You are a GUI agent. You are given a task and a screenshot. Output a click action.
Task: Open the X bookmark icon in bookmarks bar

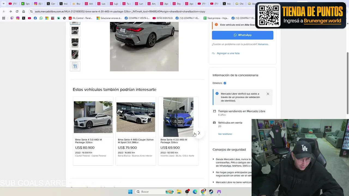(24, 18)
